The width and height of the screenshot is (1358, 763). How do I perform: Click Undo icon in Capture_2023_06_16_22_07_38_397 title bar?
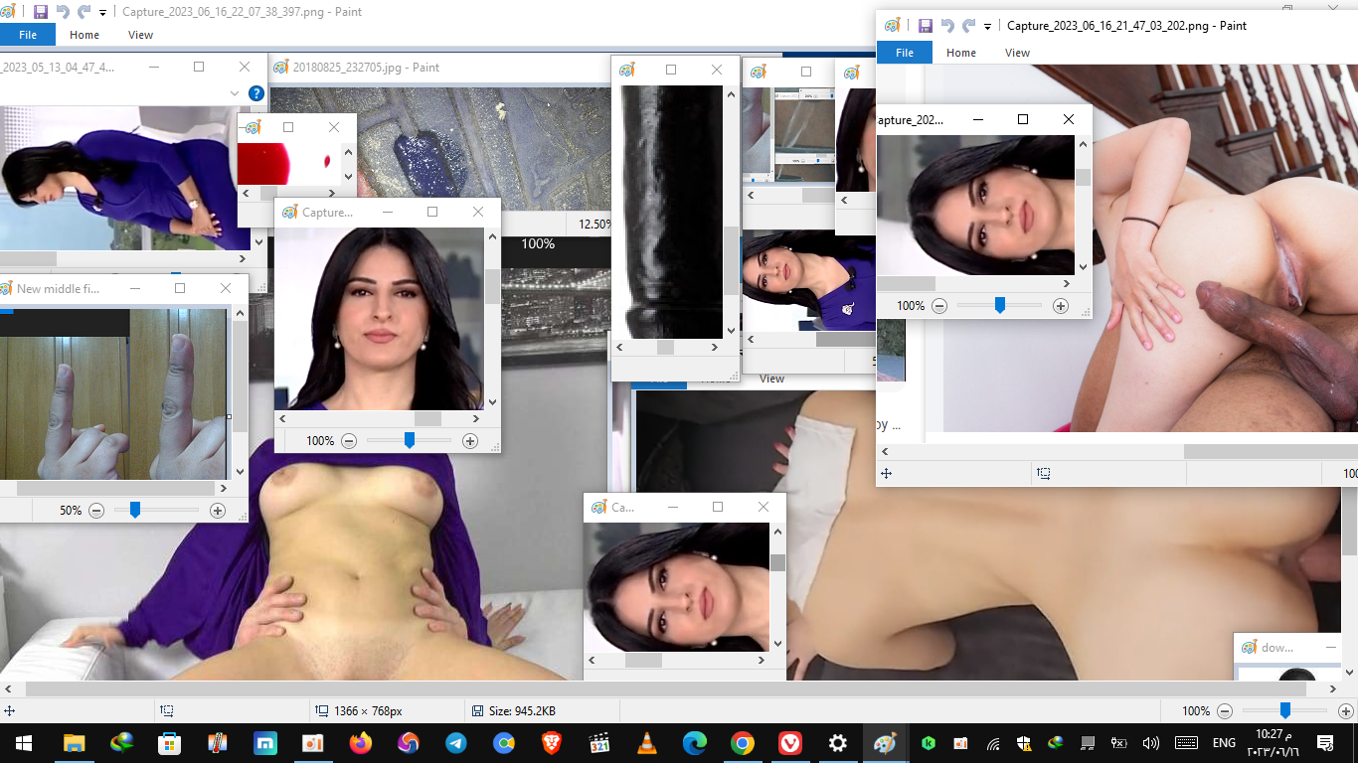[63, 12]
